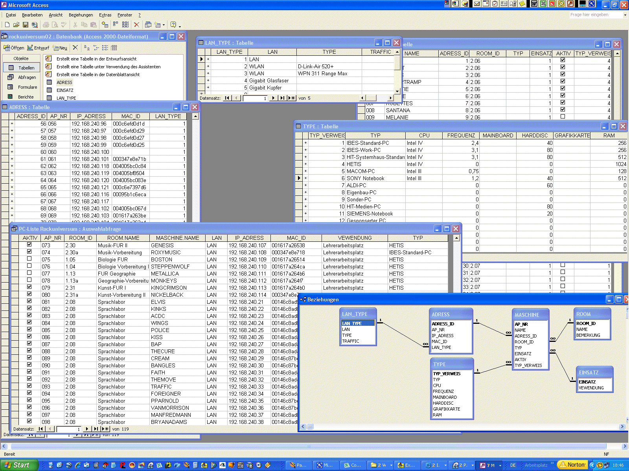629x471 pixels.
Task: Click the Help question mark toolbar icon
Action: pos(173,25)
